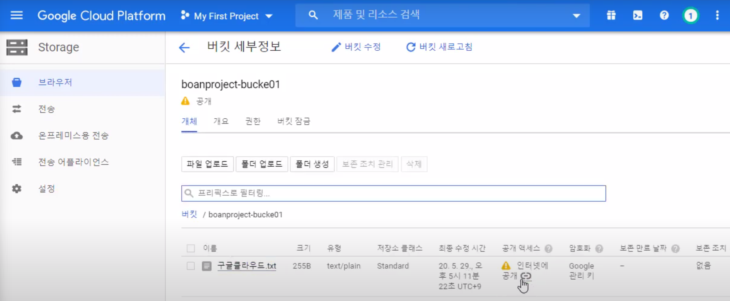This screenshot has height=301, width=730.
Task: Click the Google Cloud Platform logo
Action: [x=101, y=16]
